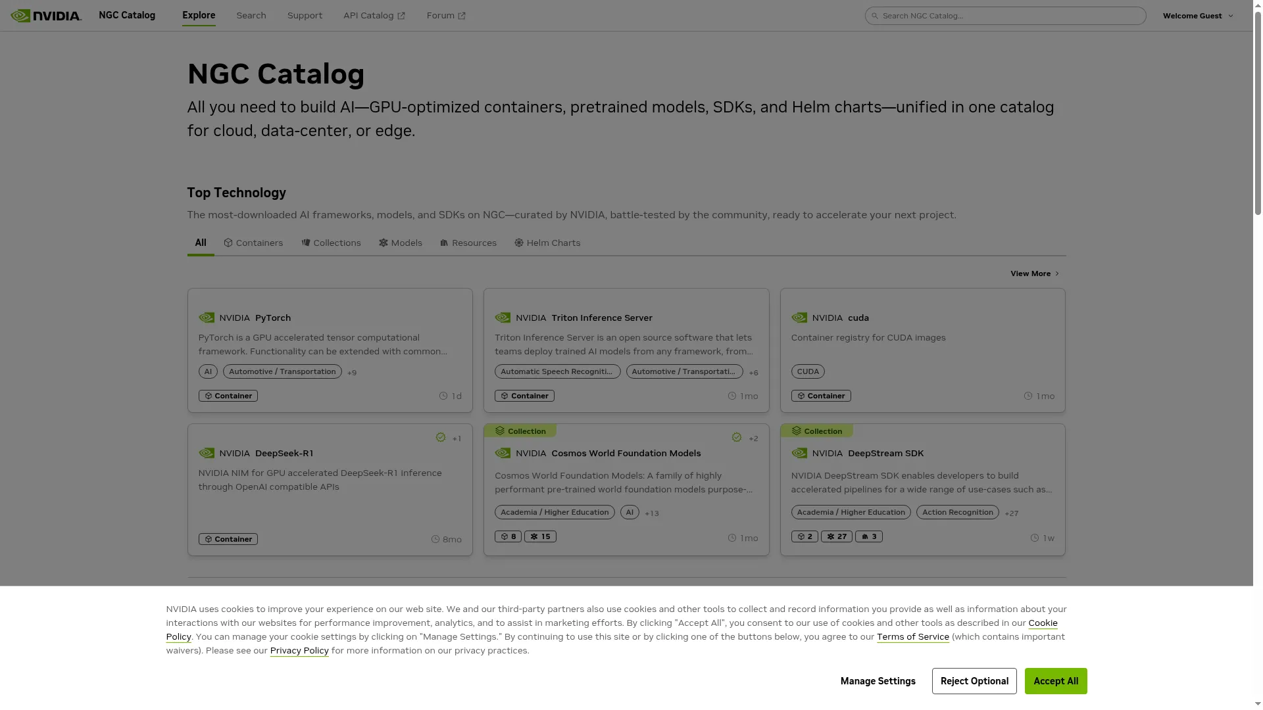Click Container badge on cuda card
This screenshot has width=1263, height=710.
(x=821, y=396)
